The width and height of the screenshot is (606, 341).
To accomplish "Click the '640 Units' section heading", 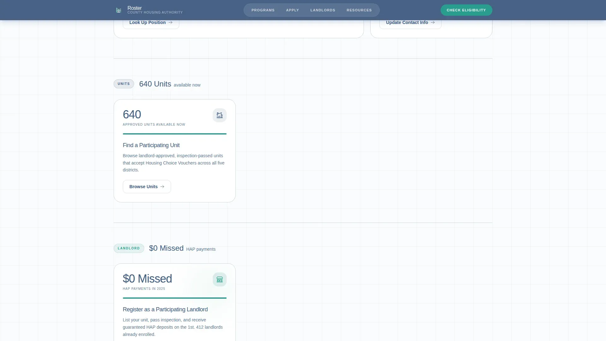I will 155,84.
